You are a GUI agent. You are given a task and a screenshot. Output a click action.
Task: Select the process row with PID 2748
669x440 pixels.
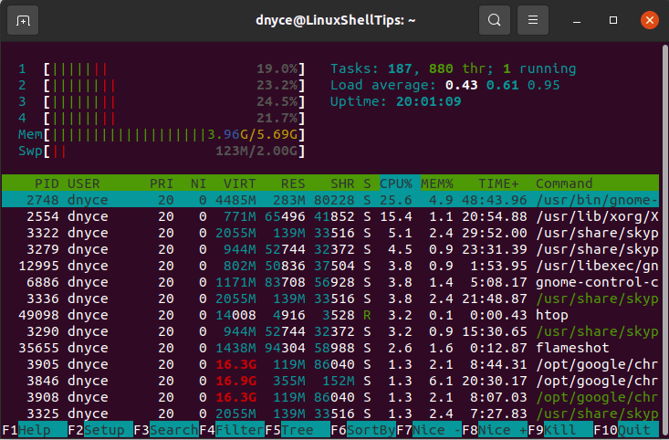coord(330,200)
